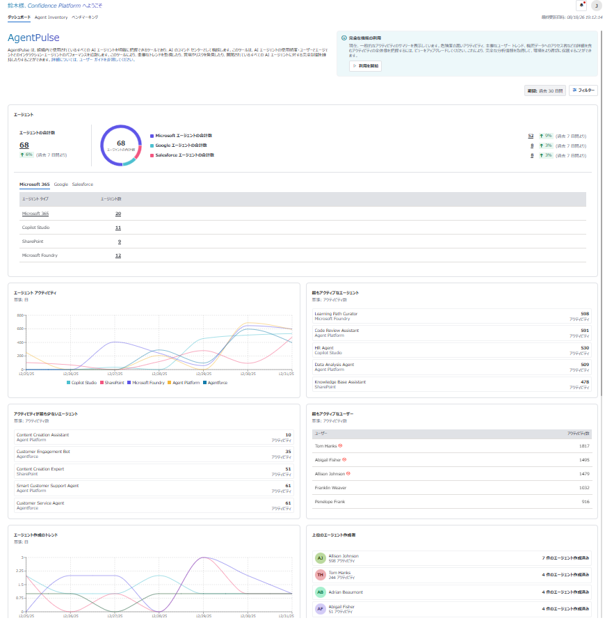Screen dimensions: 605x625
Task: Click the 利用を開始 button
Action: [x=365, y=65]
